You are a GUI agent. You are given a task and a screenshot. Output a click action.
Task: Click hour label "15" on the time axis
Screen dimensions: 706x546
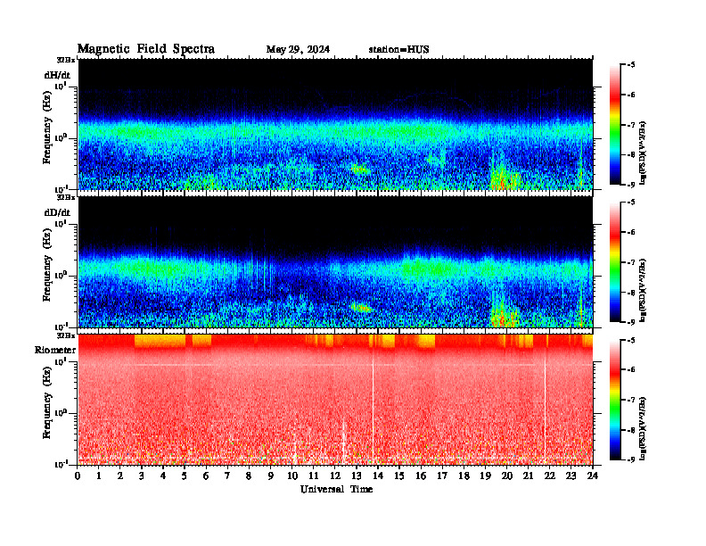coord(399,476)
